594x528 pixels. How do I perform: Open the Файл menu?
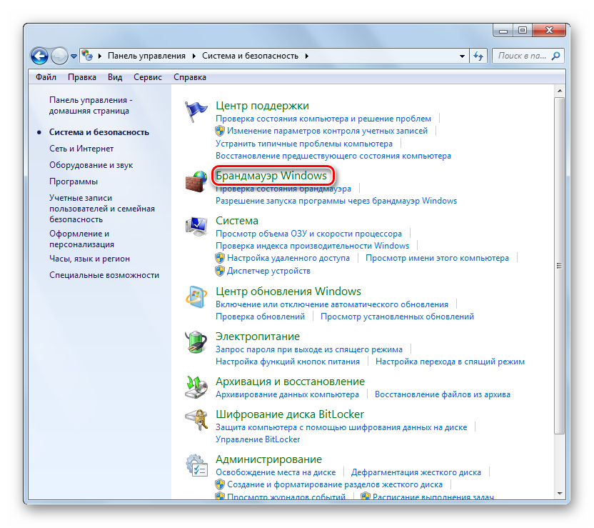[x=46, y=77]
